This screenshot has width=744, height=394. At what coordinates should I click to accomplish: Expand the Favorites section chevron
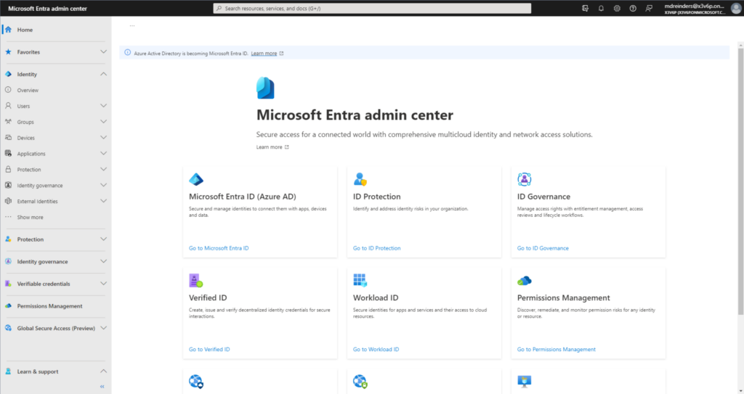[103, 52]
